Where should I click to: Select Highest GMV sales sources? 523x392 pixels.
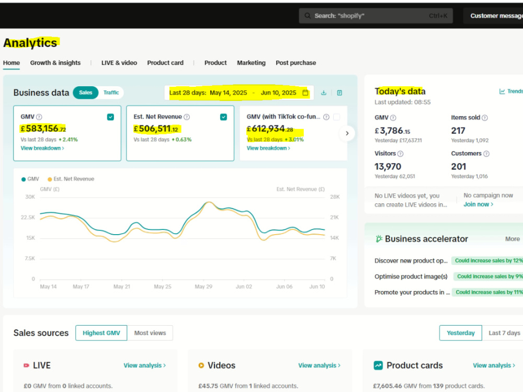click(x=101, y=333)
